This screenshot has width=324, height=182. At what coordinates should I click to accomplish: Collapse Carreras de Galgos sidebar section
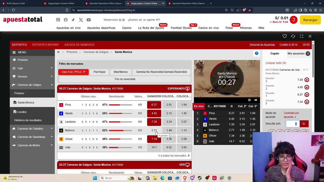(32, 85)
